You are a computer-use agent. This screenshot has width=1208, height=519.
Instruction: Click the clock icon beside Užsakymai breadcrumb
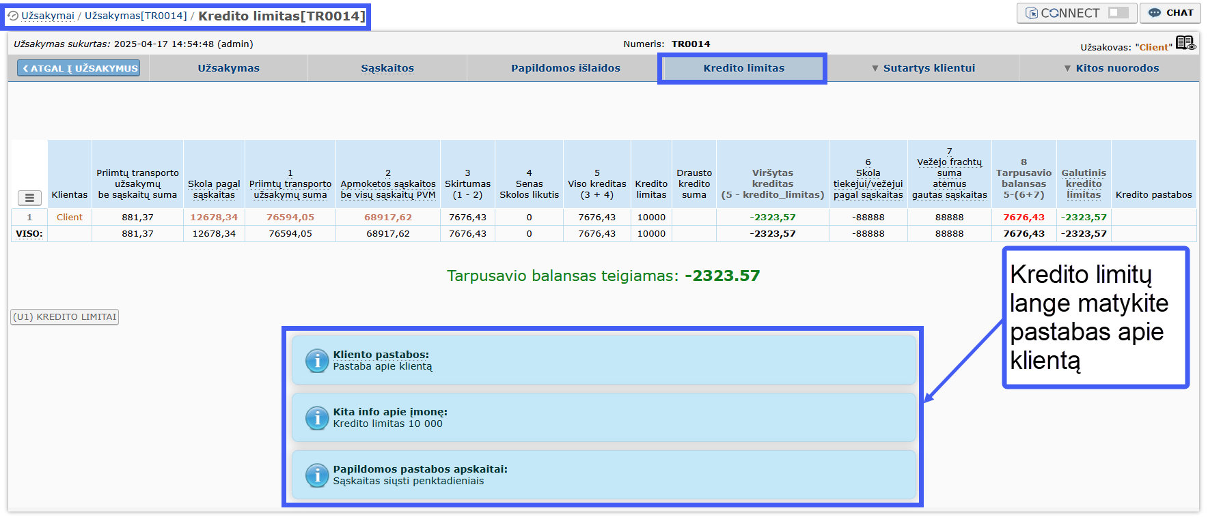coord(13,16)
